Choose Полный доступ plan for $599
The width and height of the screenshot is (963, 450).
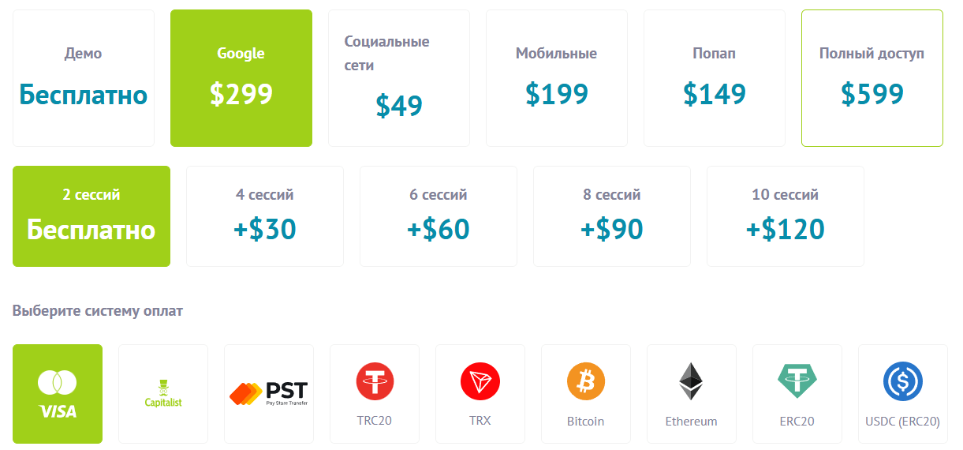872,78
